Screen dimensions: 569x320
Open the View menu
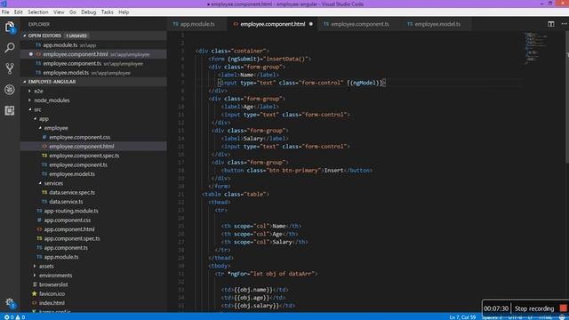[59, 12]
